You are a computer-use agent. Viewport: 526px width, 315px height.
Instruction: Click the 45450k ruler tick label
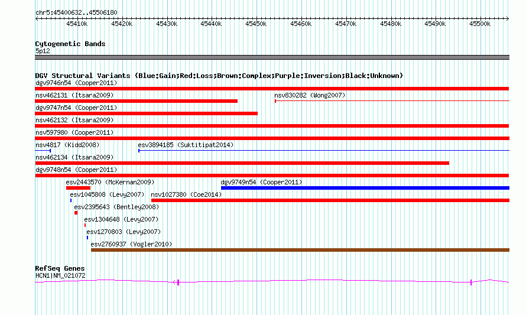tap(256, 24)
